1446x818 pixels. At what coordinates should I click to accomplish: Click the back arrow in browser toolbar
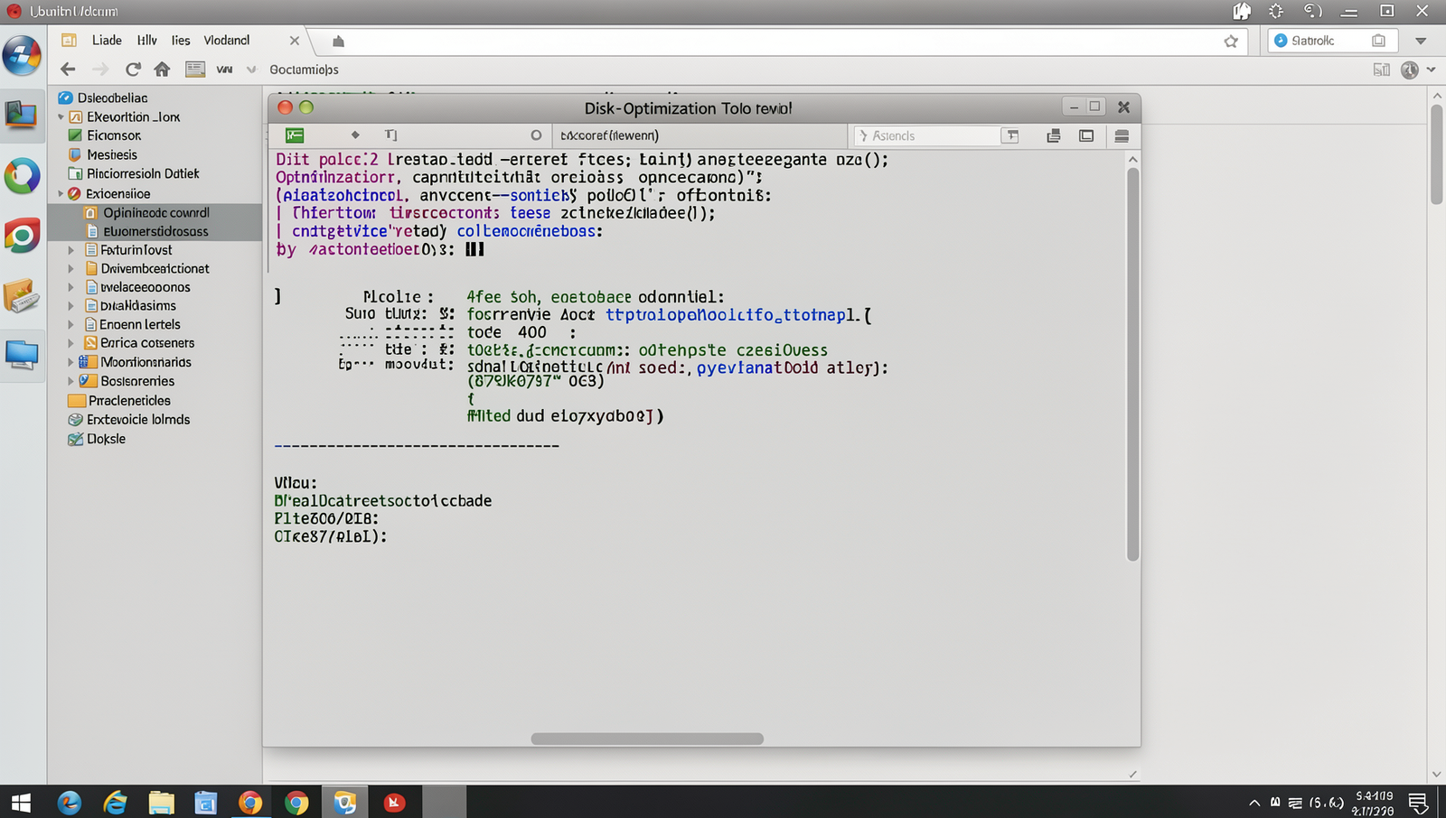(x=68, y=70)
